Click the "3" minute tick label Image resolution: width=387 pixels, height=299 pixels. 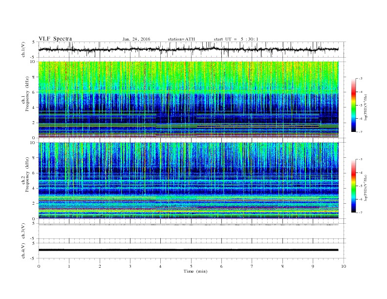tap(130, 266)
